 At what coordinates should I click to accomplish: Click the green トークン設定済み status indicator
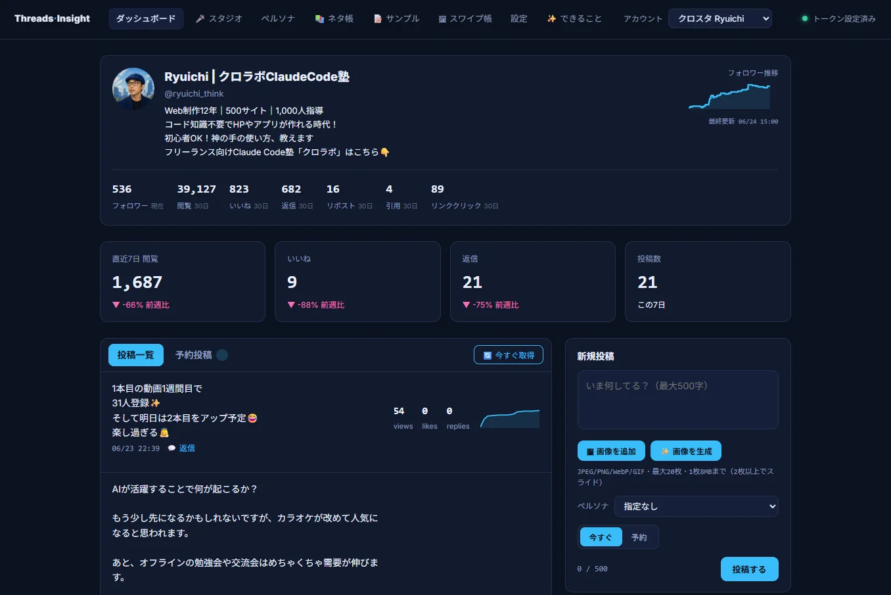(804, 18)
